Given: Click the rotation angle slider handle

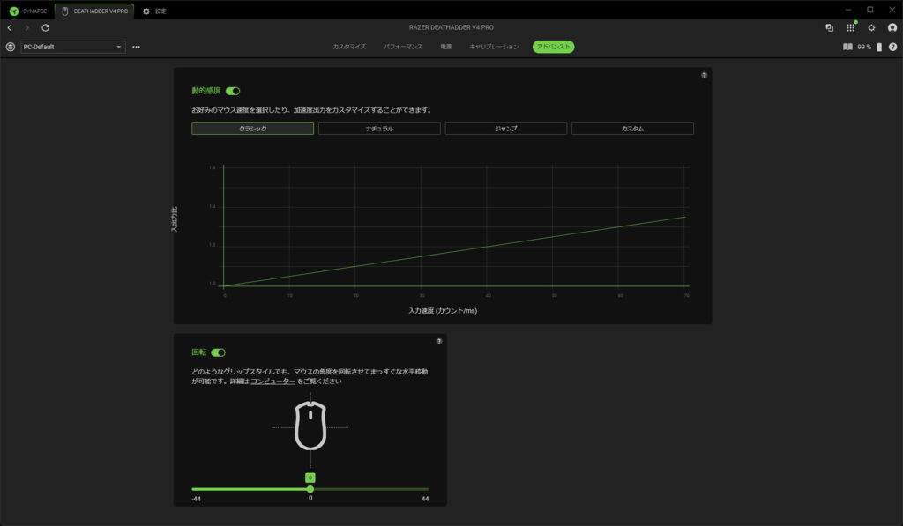Looking at the screenshot, I should tap(310, 489).
